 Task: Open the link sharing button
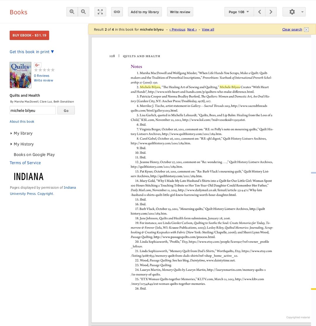click(117, 12)
